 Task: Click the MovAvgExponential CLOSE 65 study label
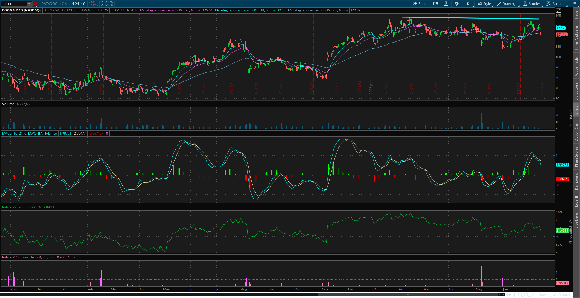[x=318, y=10]
